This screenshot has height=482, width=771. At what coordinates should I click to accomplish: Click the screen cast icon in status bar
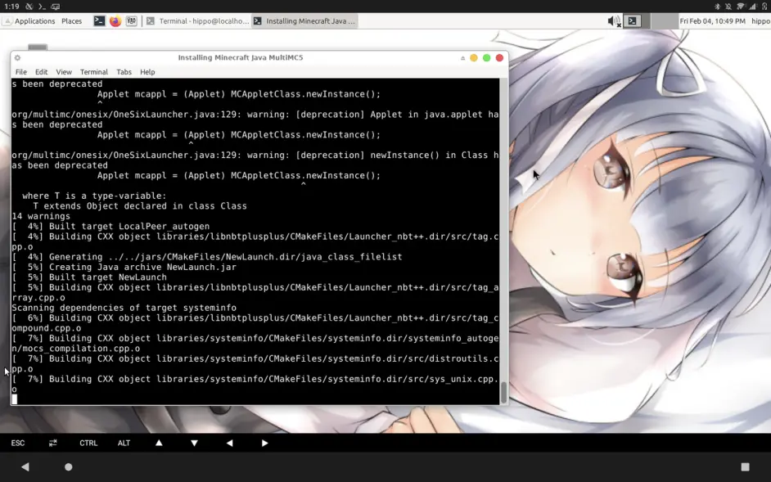click(55, 7)
